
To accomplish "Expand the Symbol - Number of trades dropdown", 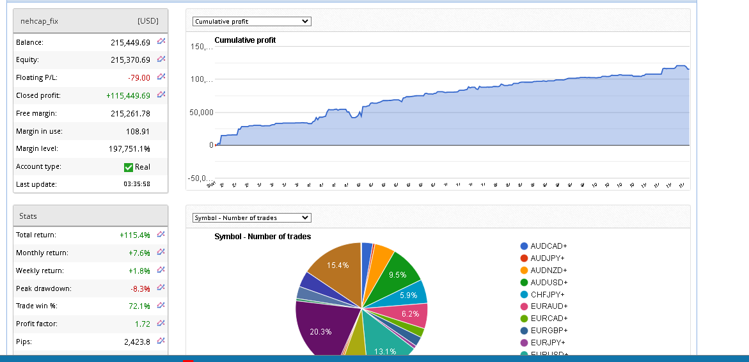I will [251, 218].
